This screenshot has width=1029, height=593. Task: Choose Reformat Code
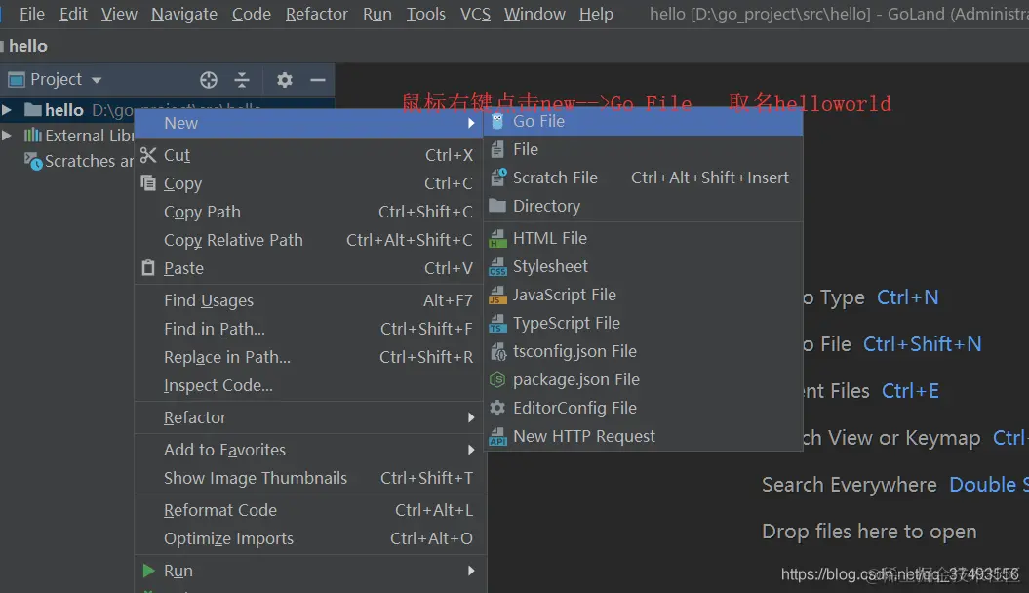point(310,510)
